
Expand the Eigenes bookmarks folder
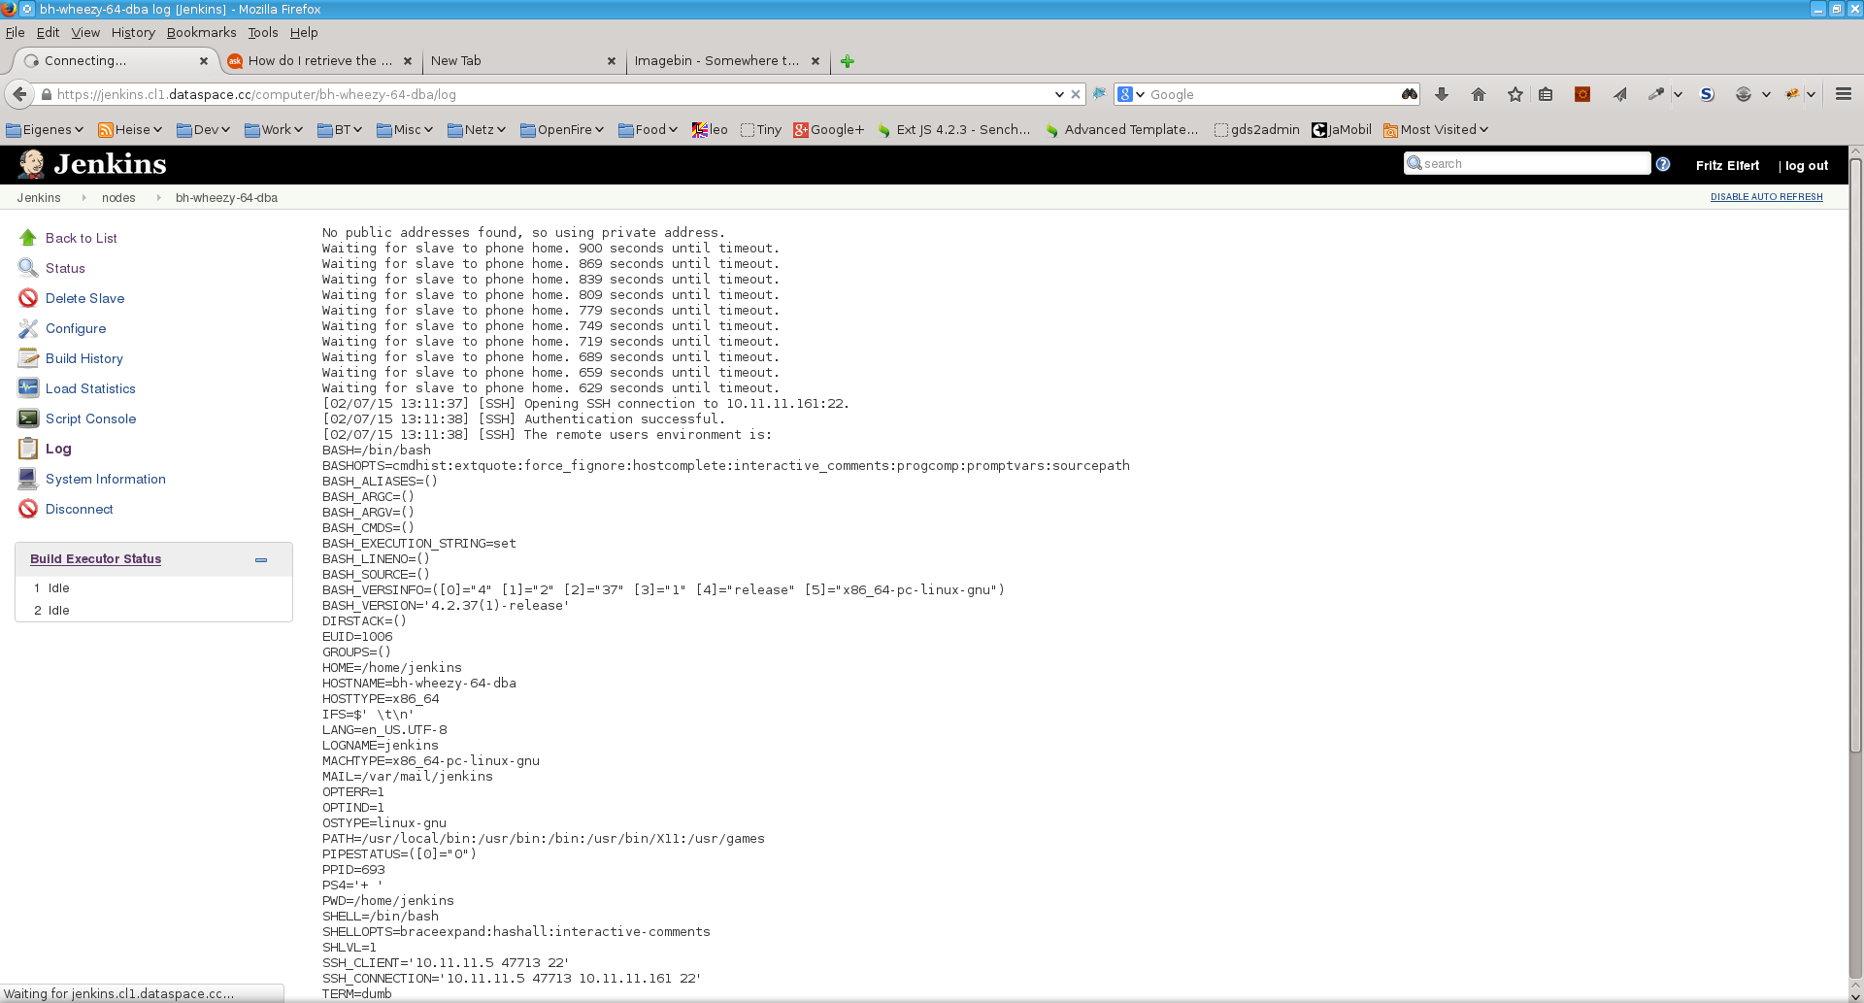45,129
